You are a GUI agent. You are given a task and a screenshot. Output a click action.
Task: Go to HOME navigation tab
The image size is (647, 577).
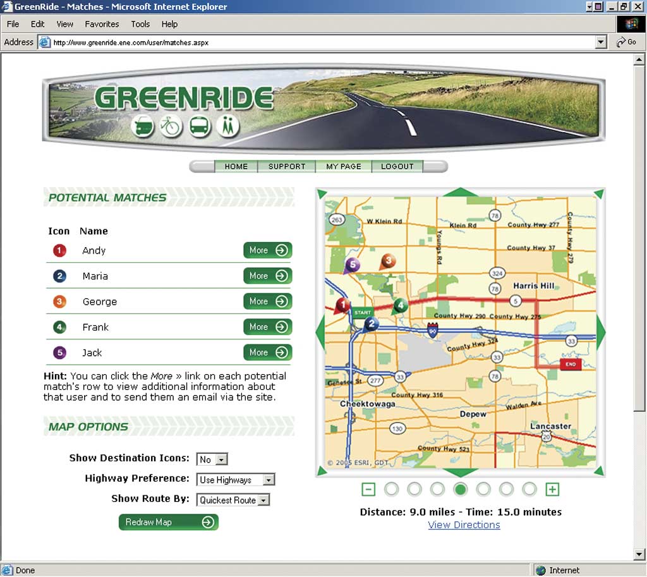pyautogui.click(x=236, y=166)
